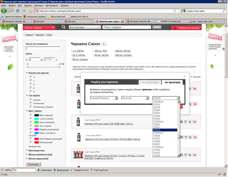Open the Инструменты menu
Viewport: 228px width, 177px height.
52,5
